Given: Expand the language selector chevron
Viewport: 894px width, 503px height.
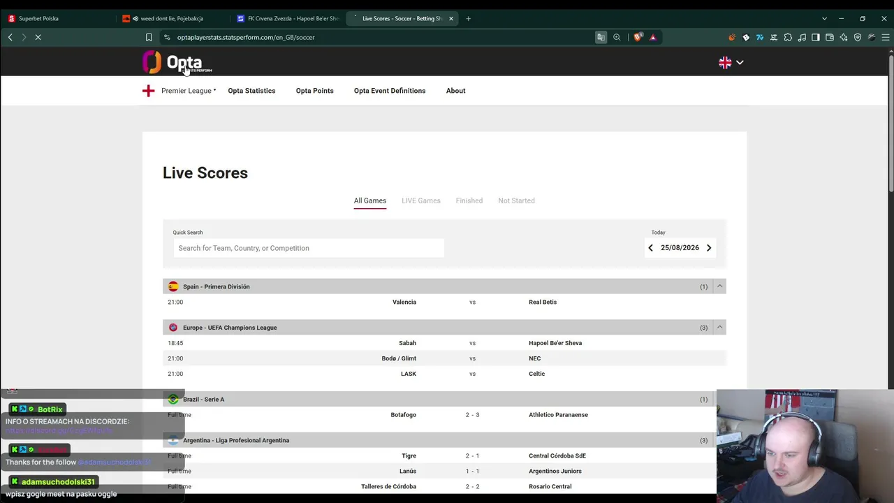Looking at the screenshot, I should click(x=740, y=63).
